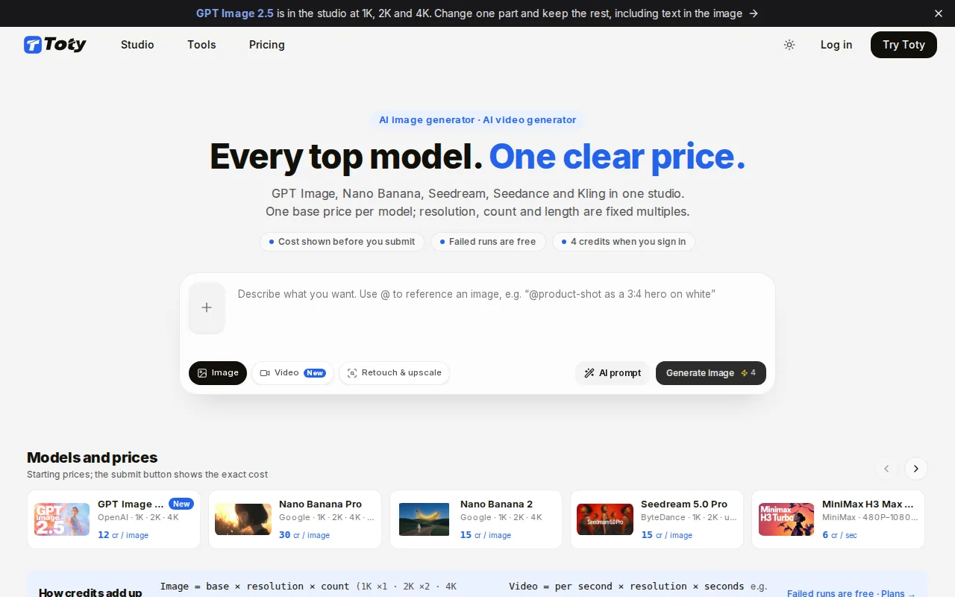Click the 'Cost shown before you submit' pill

click(342, 242)
